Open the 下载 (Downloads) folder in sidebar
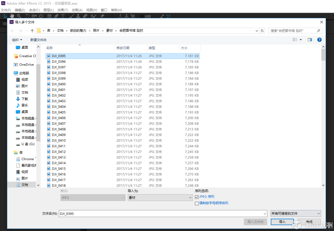Screen dimensions: 334x231 (25, 99)
